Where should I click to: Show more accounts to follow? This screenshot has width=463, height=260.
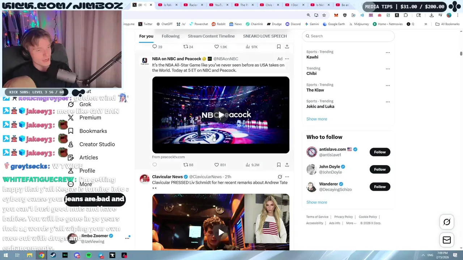[x=317, y=202]
